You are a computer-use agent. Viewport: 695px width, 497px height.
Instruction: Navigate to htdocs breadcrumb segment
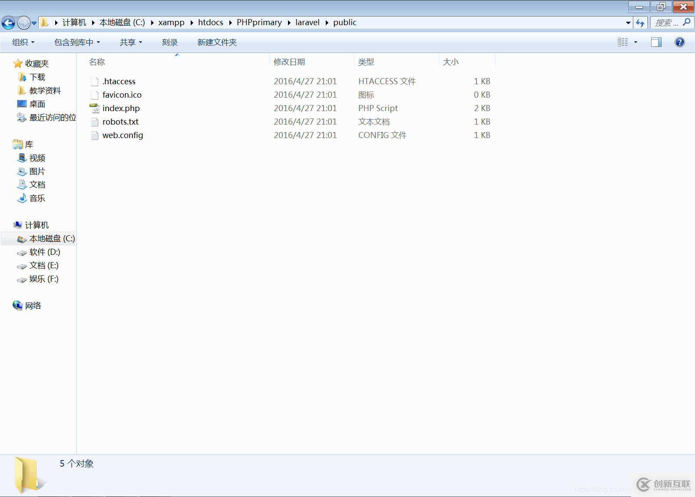[x=211, y=23]
